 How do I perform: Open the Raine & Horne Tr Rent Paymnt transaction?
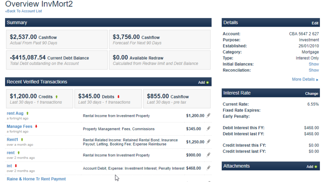(36, 179)
